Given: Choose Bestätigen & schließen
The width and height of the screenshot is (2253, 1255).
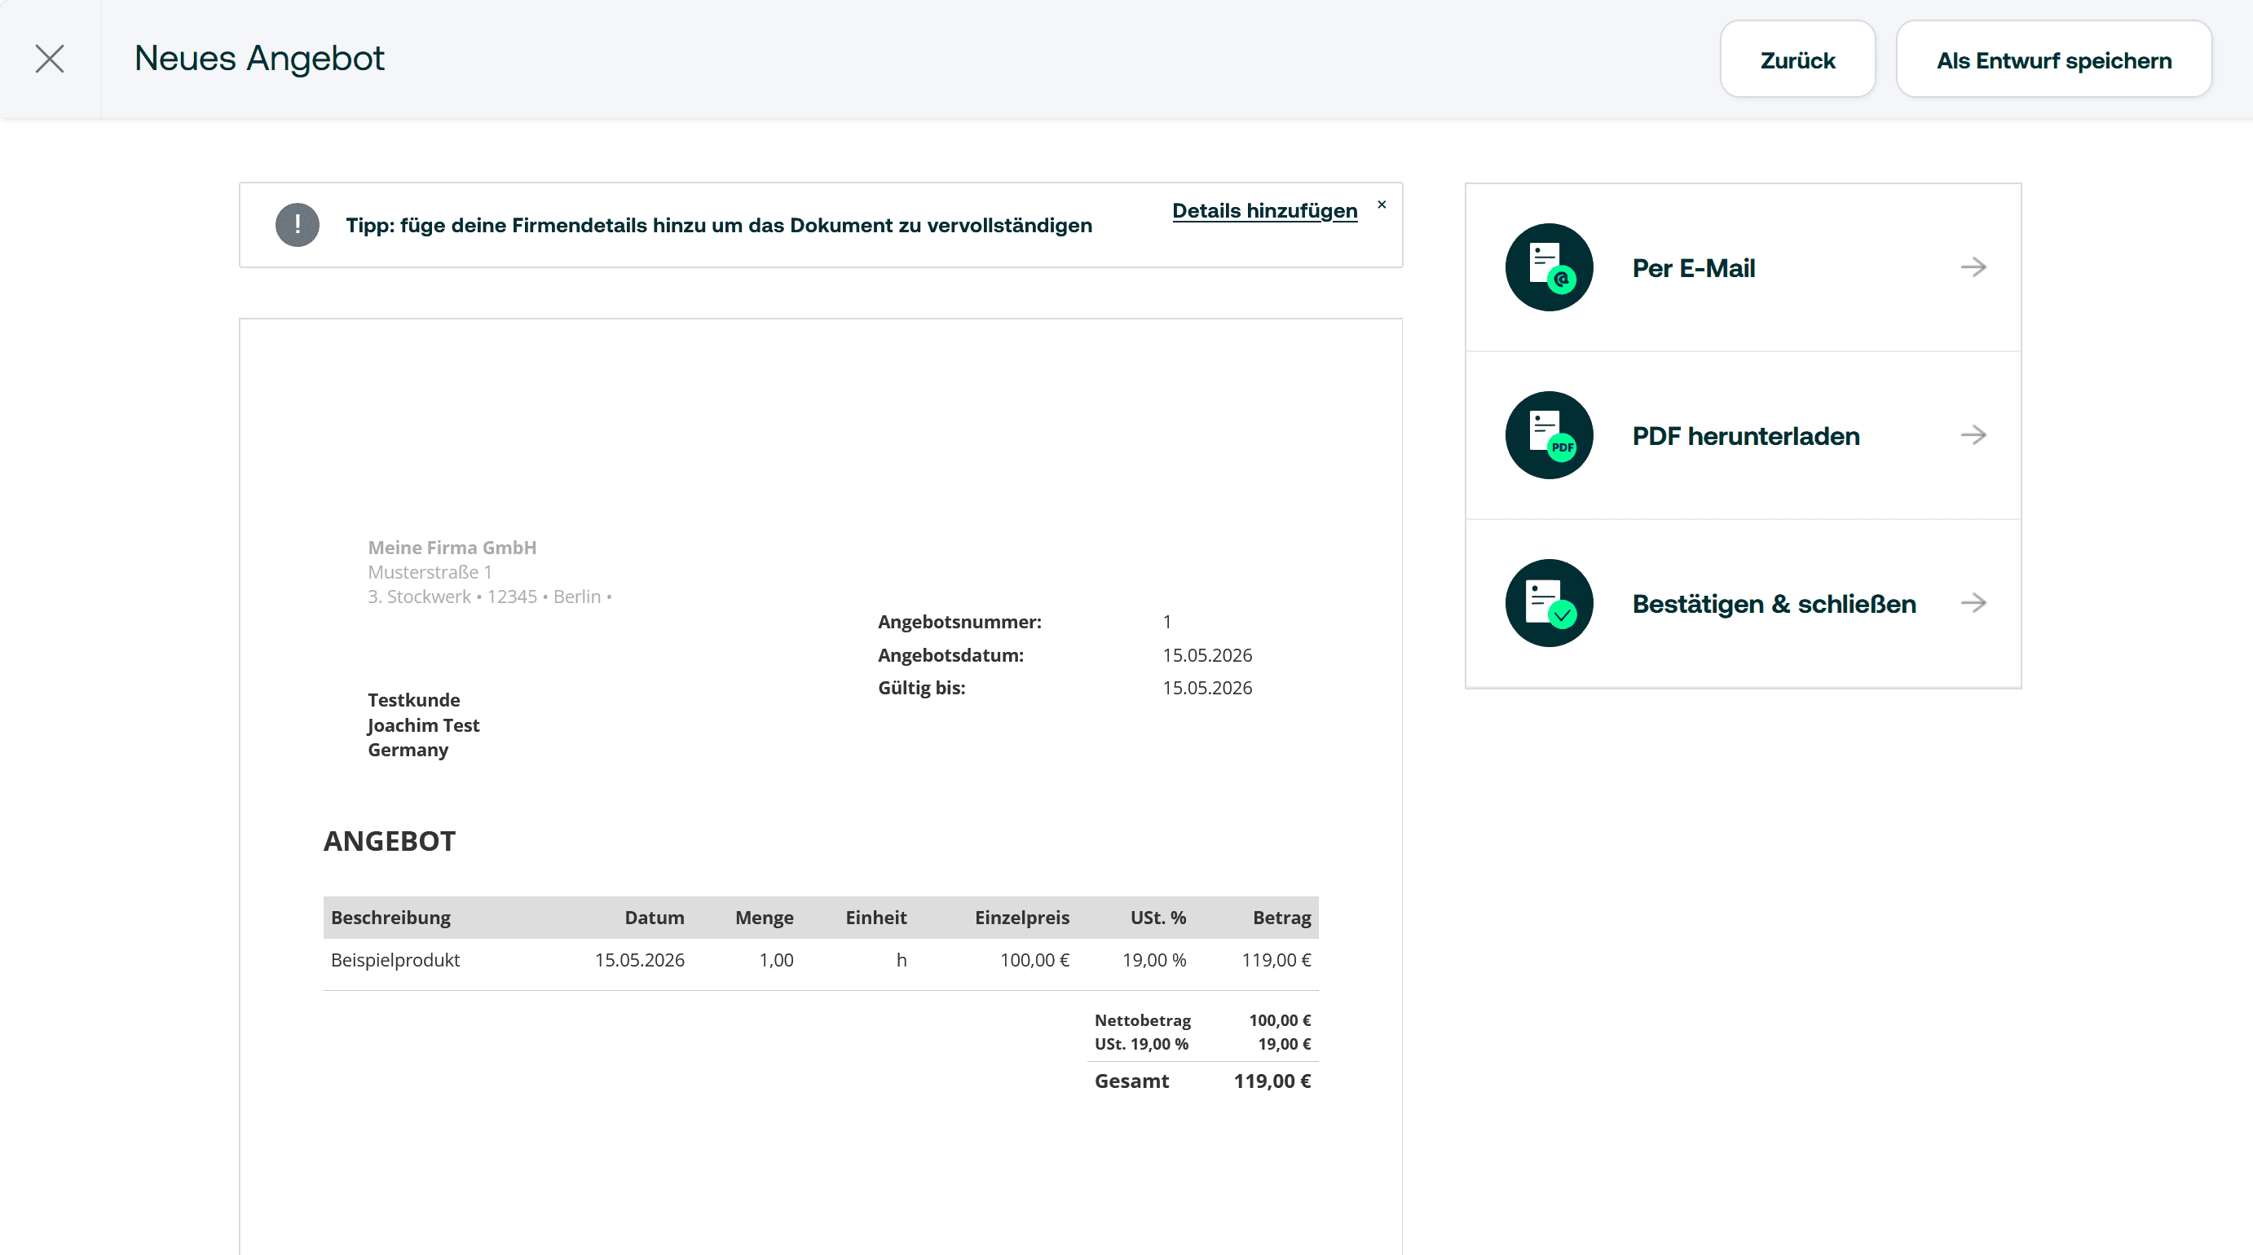Looking at the screenshot, I should point(1743,603).
